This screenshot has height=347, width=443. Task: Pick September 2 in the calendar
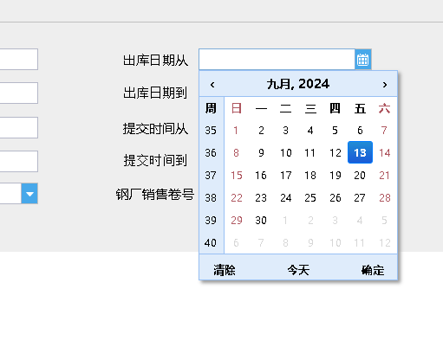(261, 131)
